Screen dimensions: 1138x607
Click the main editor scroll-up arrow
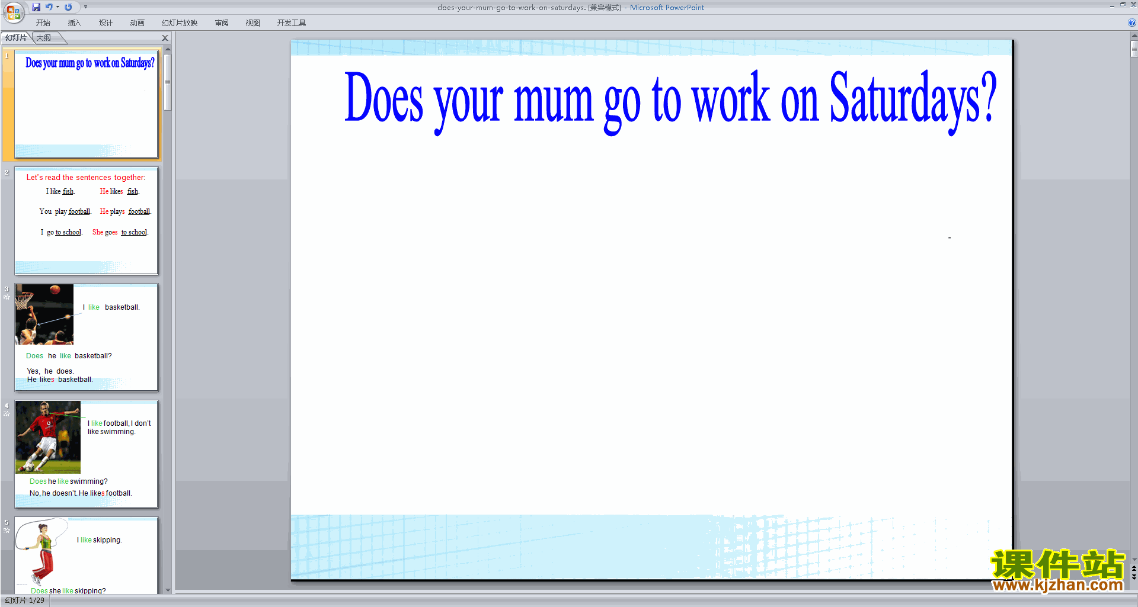point(1134,36)
